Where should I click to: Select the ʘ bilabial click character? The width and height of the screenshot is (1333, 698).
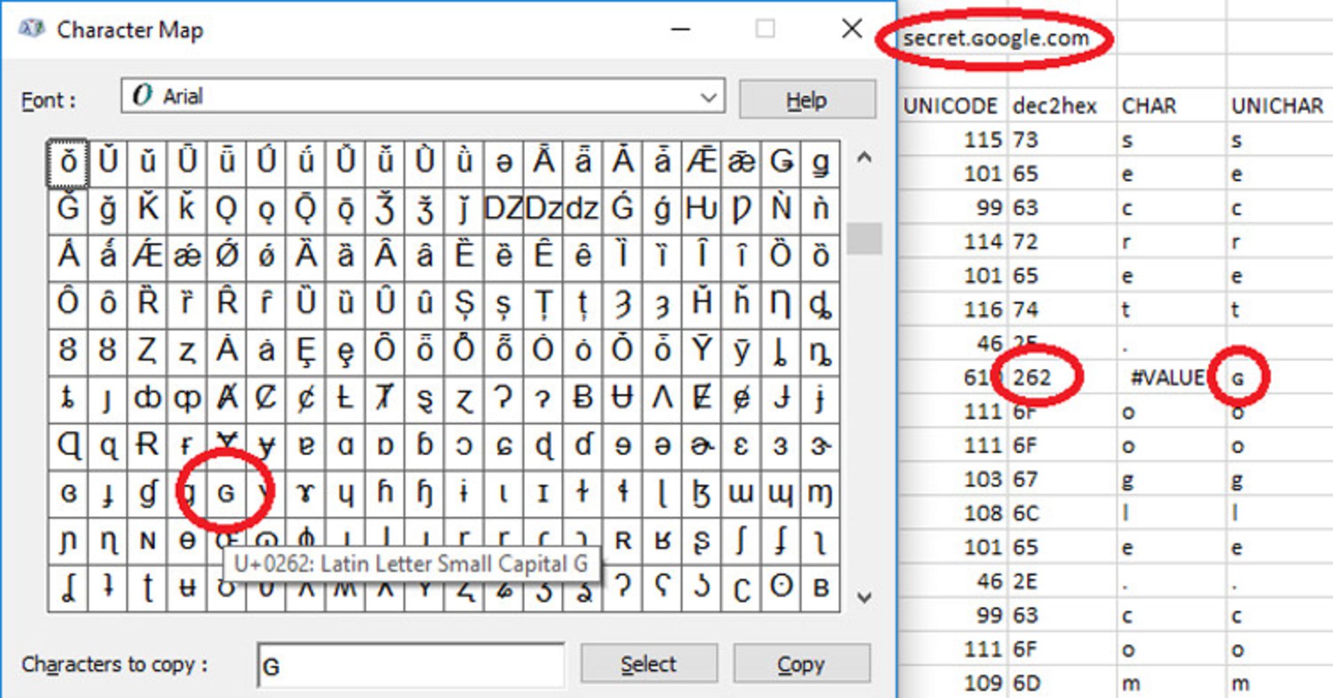(x=781, y=587)
